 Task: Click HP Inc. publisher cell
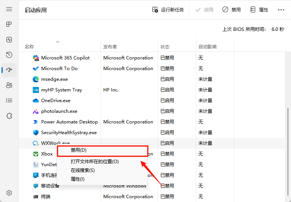point(111,90)
